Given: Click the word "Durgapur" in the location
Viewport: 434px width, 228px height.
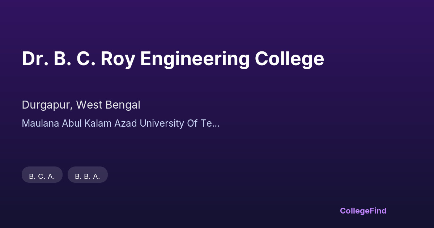Looking at the screenshot, I should click(x=47, y=105).
